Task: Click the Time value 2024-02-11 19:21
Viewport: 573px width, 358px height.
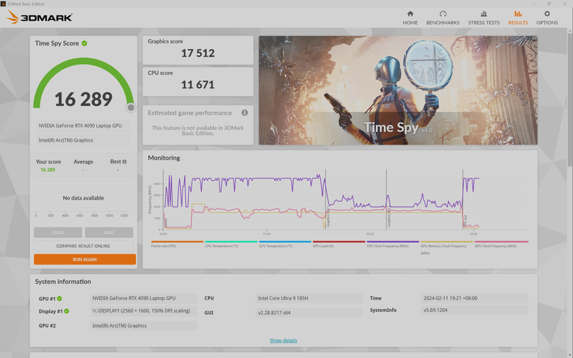Action: coord(475,298)
